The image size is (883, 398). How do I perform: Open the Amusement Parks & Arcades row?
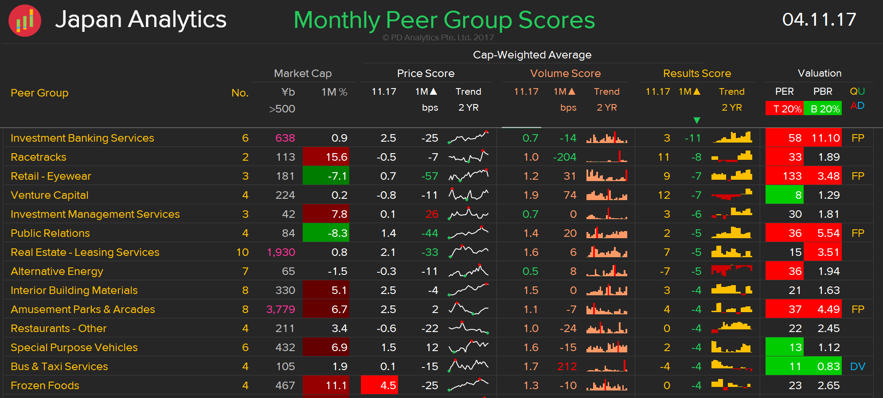(x=83, y=309)
